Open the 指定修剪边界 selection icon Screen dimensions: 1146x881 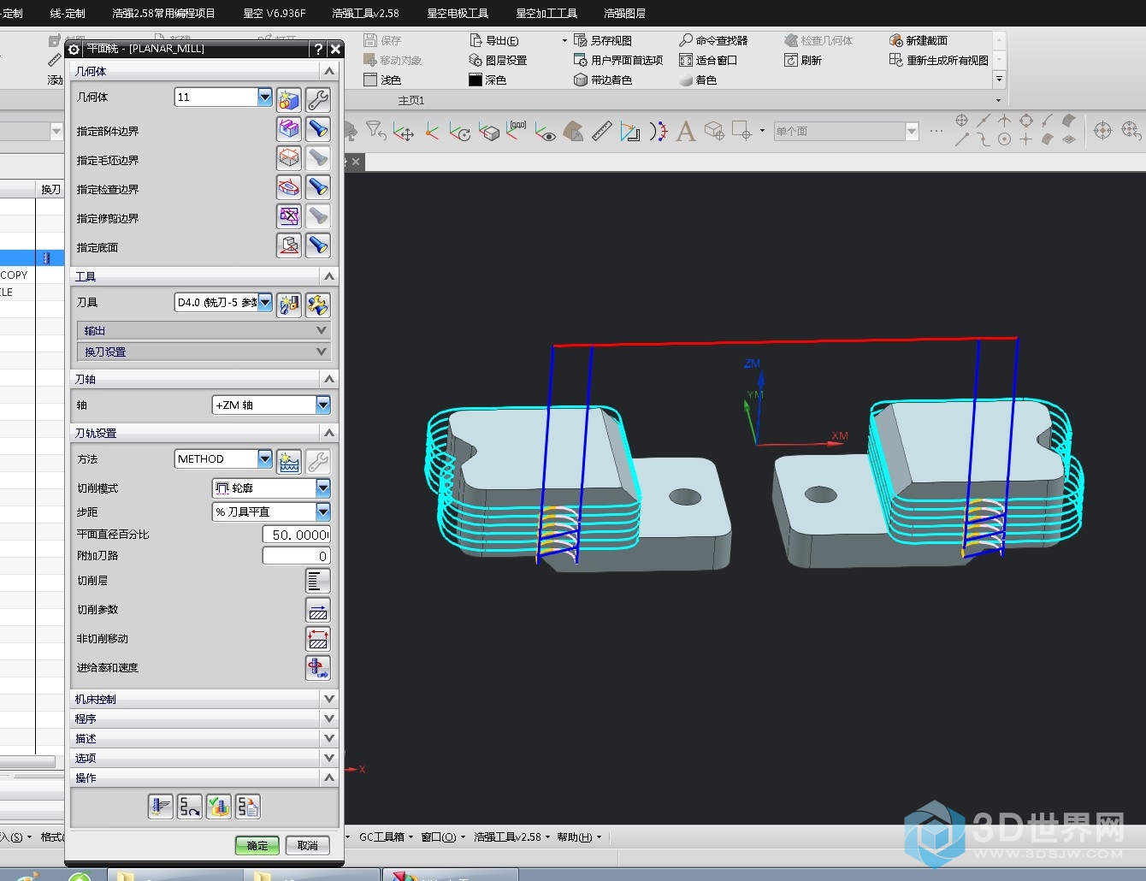(x=289, y=216)
